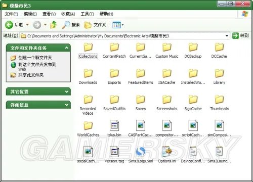
Task: Select the Sims3Launc... file
Action: click(x=219, y=155)
